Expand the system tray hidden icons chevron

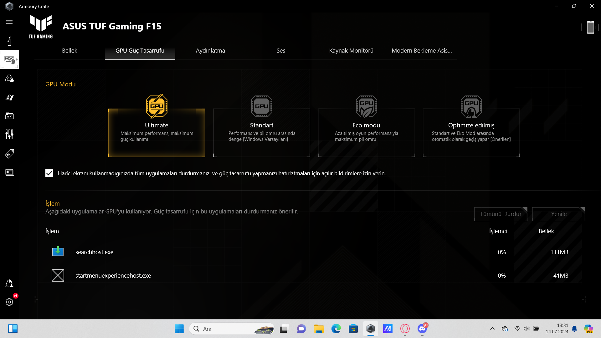pos(492,329)
